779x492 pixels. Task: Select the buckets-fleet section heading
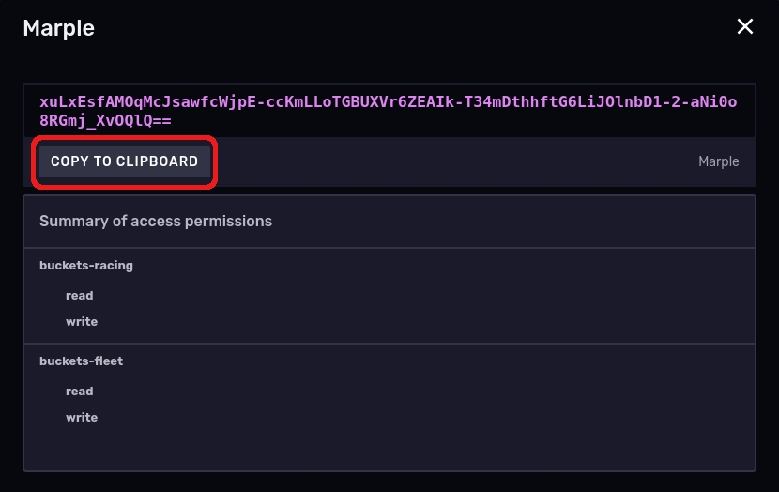(81, 361)
